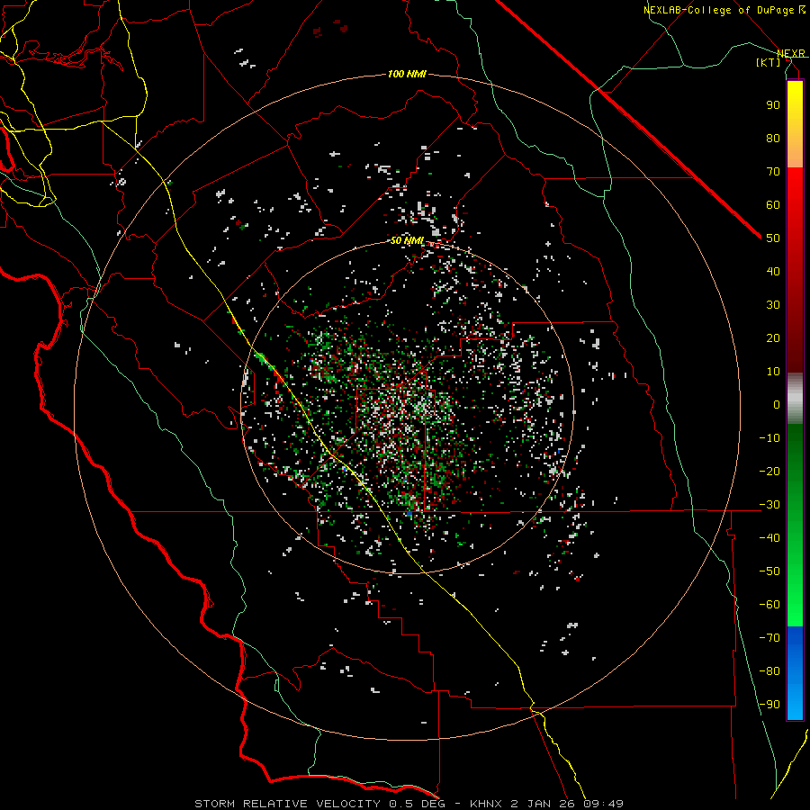Click the -40 value on the velocity scale

769,538
